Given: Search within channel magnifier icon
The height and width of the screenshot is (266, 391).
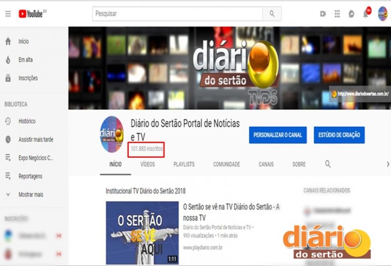Looking at the screenshot, I should pos(328,164).
